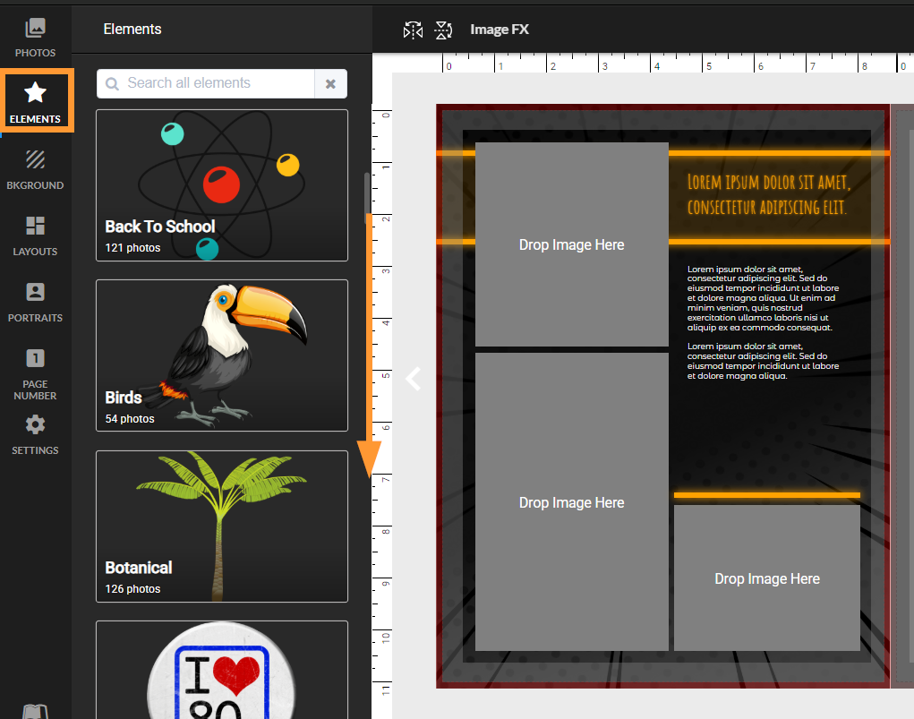
Task: Open the Photos panel
Action: tap(35, 37)
